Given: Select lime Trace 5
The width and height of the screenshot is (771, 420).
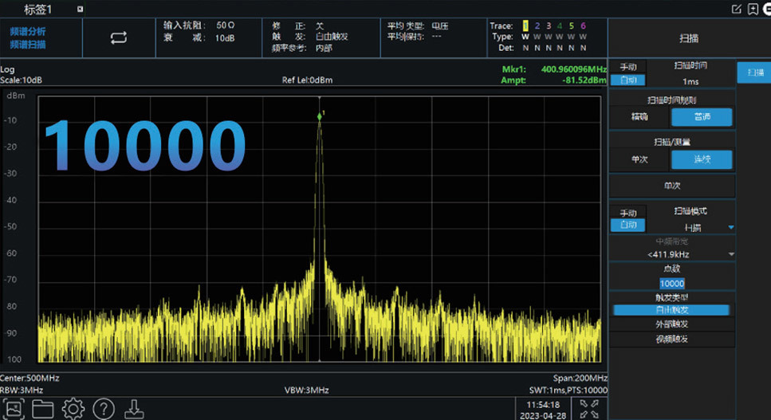Looking at the screenshot, I should click(x=572, y=26).
